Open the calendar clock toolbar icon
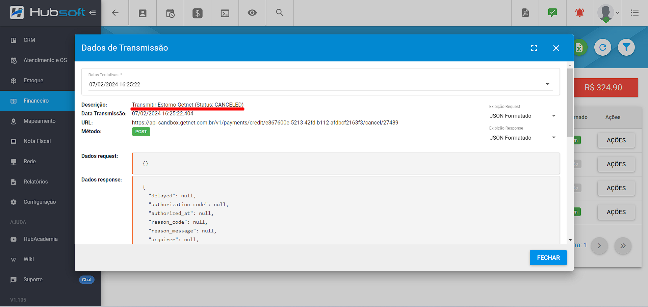The width and height of the screenshot is (648, 307). coord(170,13)
